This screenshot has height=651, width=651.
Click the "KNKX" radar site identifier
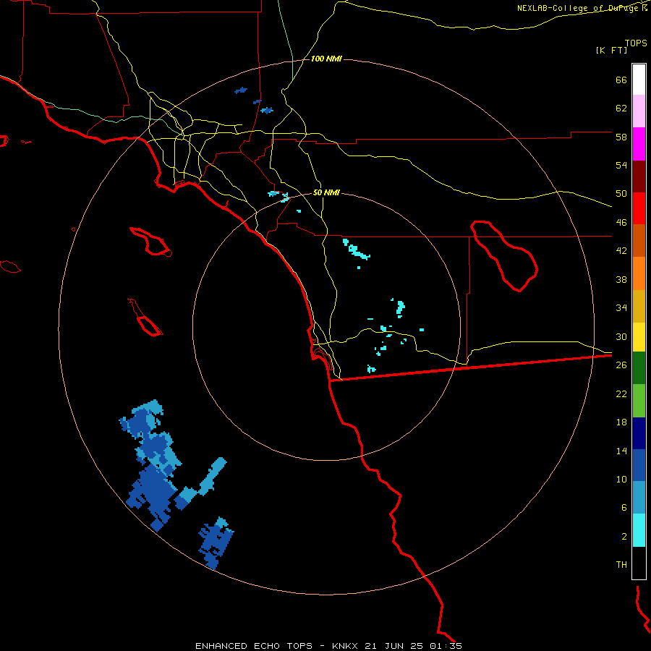coord(346,646)
